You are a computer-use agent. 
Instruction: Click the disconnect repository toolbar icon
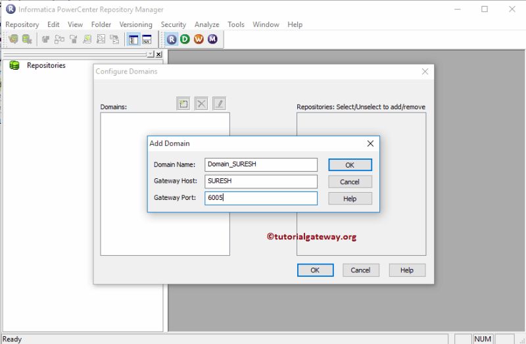tap(27, 39)
